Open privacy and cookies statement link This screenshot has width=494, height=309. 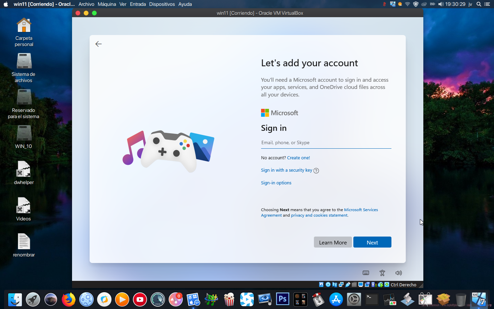click(319, 215)
